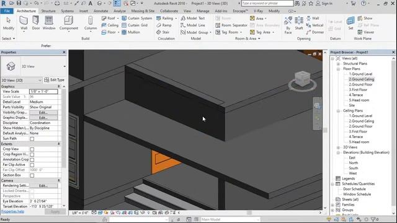Click the Model Text tool

193,18
